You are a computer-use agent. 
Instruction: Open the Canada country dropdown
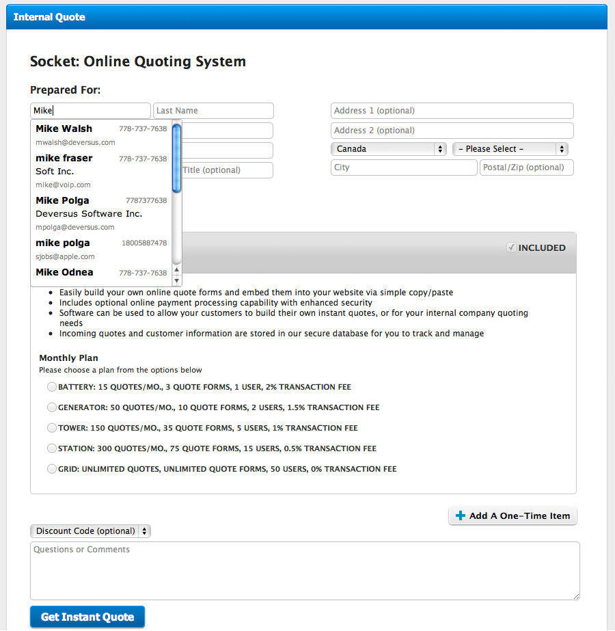click(389, 149)
